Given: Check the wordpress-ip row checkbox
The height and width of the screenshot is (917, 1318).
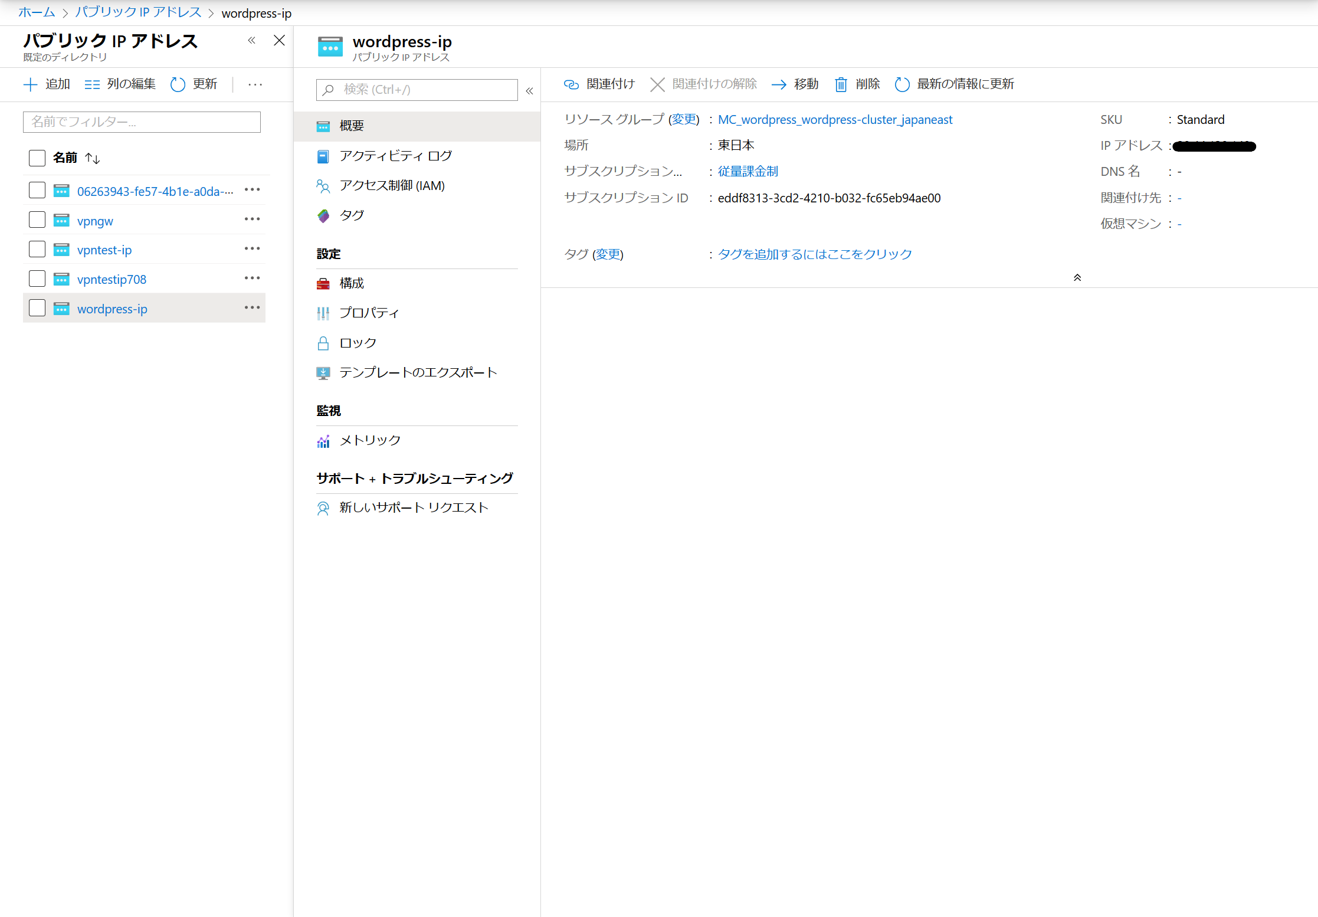Looking at the screenshot, I should (37, 308).
